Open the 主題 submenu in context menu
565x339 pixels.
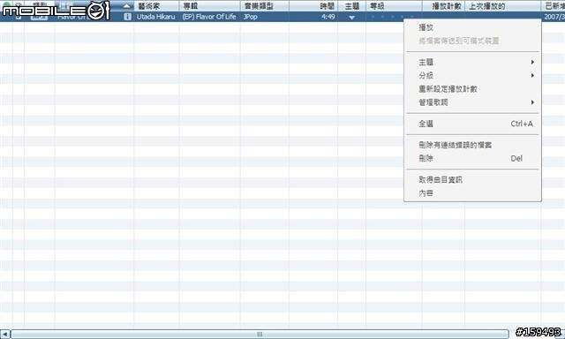472,62
